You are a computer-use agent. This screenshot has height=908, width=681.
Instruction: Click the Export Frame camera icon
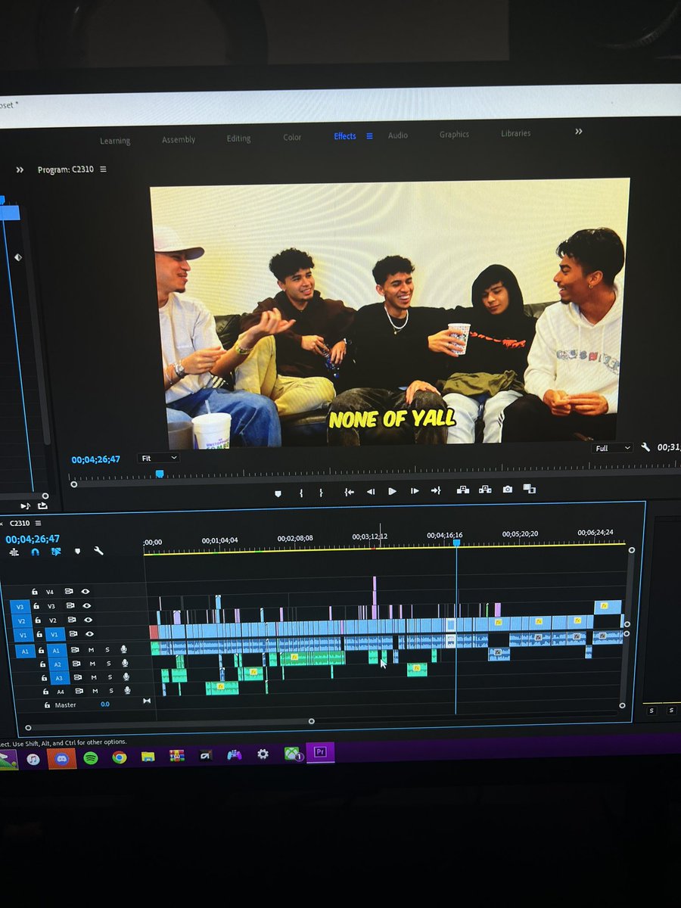point(508,490)
